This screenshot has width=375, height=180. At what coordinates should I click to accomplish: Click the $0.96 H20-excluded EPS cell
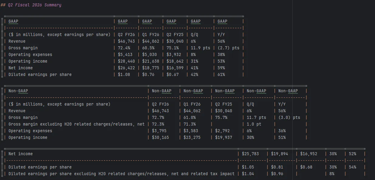[277, 174]
